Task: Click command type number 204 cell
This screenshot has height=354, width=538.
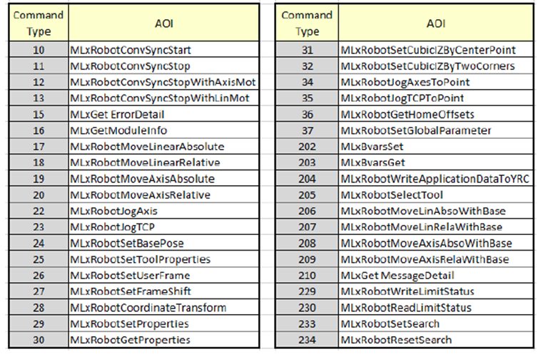Action: pos(308,179)
